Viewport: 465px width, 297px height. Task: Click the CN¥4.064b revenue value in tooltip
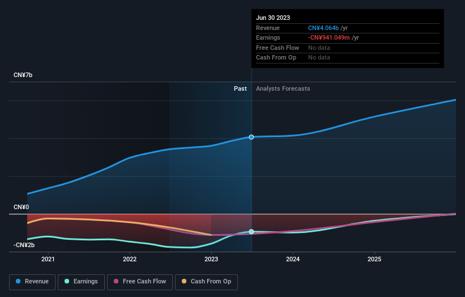pos(323,28)
